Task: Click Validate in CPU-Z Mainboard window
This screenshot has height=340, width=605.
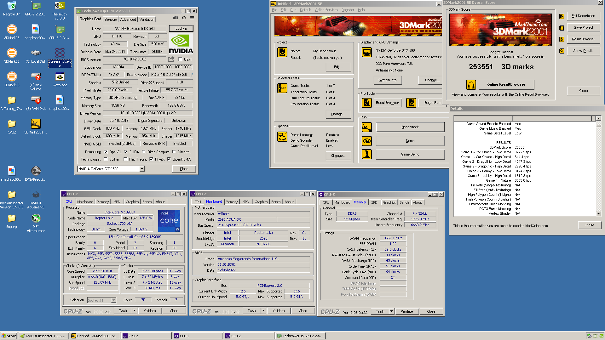Action: click(x=279, y=311)
